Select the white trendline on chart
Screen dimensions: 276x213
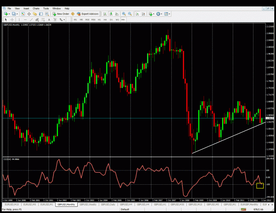coord(229,138)
